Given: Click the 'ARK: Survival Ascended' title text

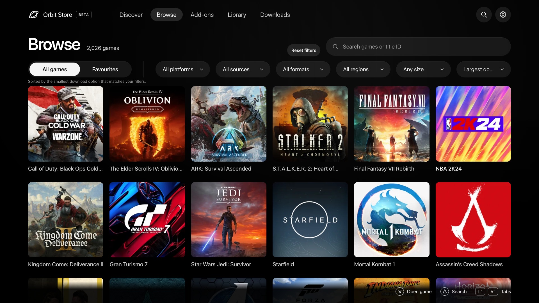Looking at the screenshot, I should (x=221, y=169).
